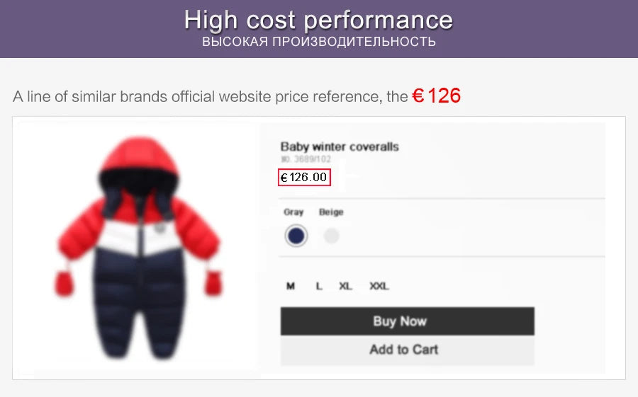
Task: Pick size L
Action: point(319,286)
